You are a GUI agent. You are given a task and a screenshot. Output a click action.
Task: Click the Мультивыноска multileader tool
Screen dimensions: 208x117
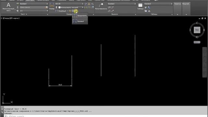coord(101,6)
